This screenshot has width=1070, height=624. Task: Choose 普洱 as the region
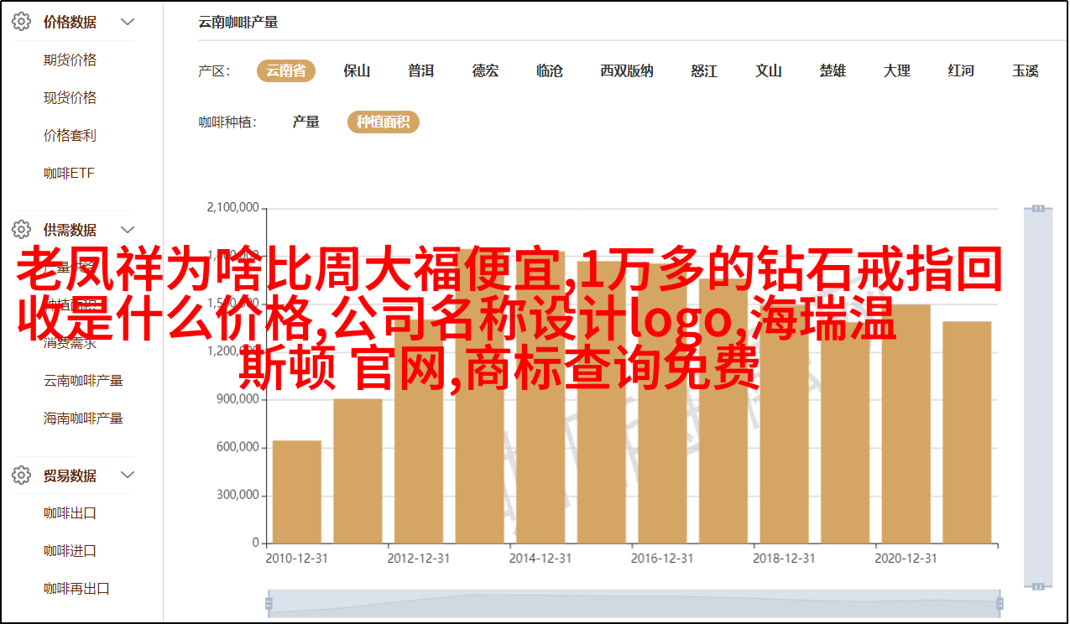[x=421, y=71]
